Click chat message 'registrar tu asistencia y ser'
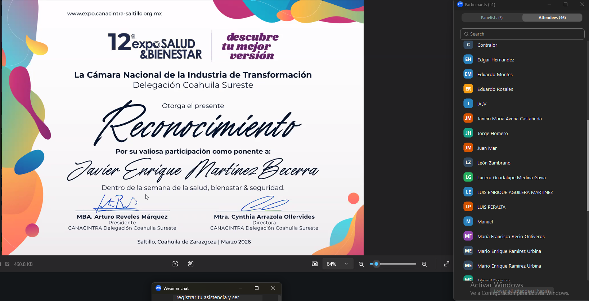589x301 pixels. pyautogui.click(x=208, y=297)
